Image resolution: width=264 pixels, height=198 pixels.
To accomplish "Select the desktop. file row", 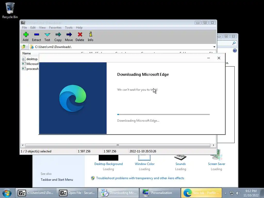I will pyautogui.click(x=30, y=59).
